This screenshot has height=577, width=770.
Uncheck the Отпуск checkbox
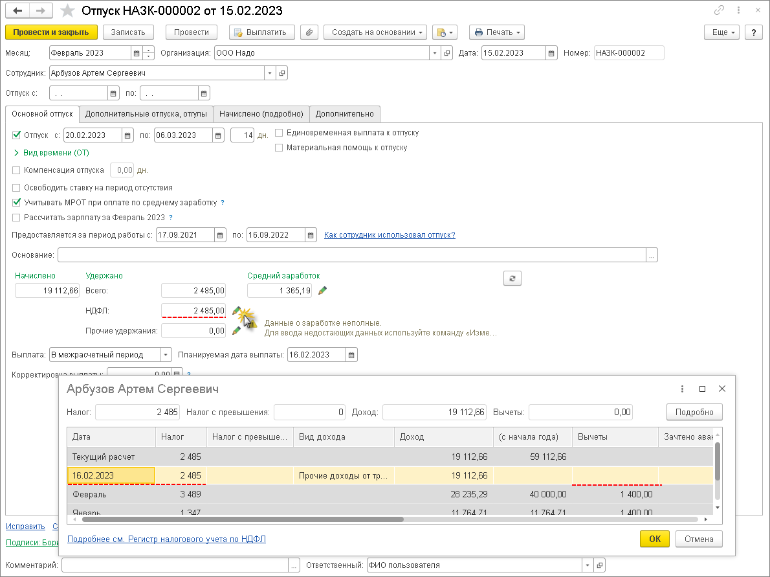click(x=16, y=135)
